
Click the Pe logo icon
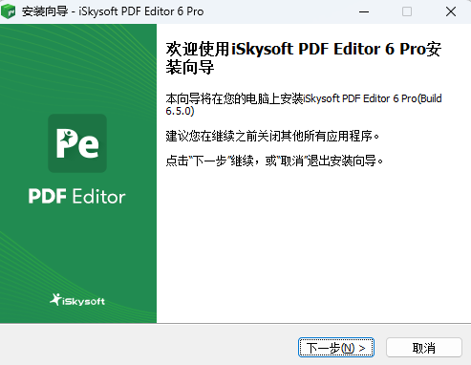click(x=77, y=143)
